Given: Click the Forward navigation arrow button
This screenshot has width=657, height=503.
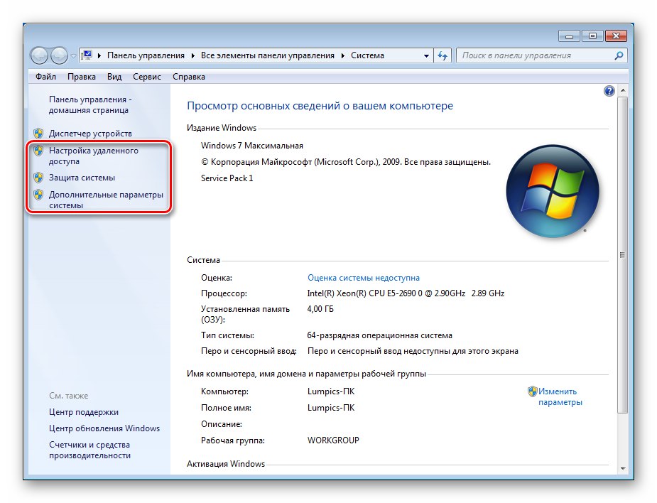Looking at the screenshot, I should 59,55.
